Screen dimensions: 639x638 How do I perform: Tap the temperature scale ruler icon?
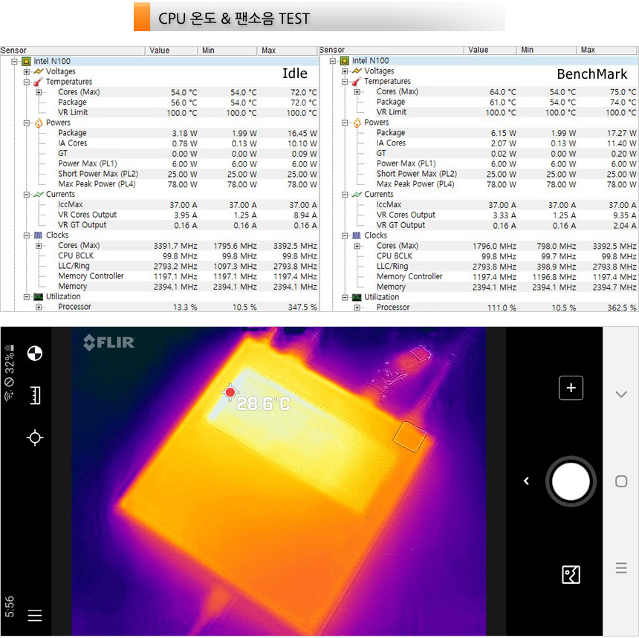[x=35, y=396]
